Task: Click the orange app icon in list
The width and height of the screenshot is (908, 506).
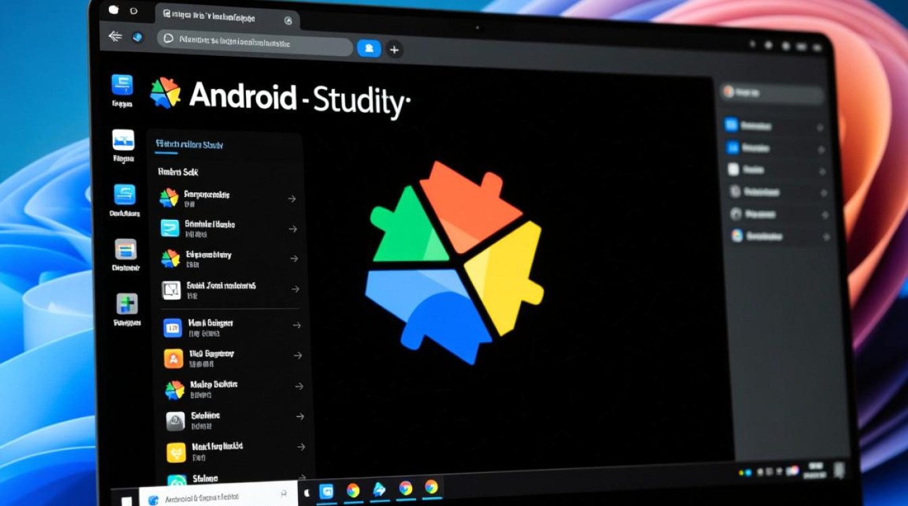Action: [174, 359]
